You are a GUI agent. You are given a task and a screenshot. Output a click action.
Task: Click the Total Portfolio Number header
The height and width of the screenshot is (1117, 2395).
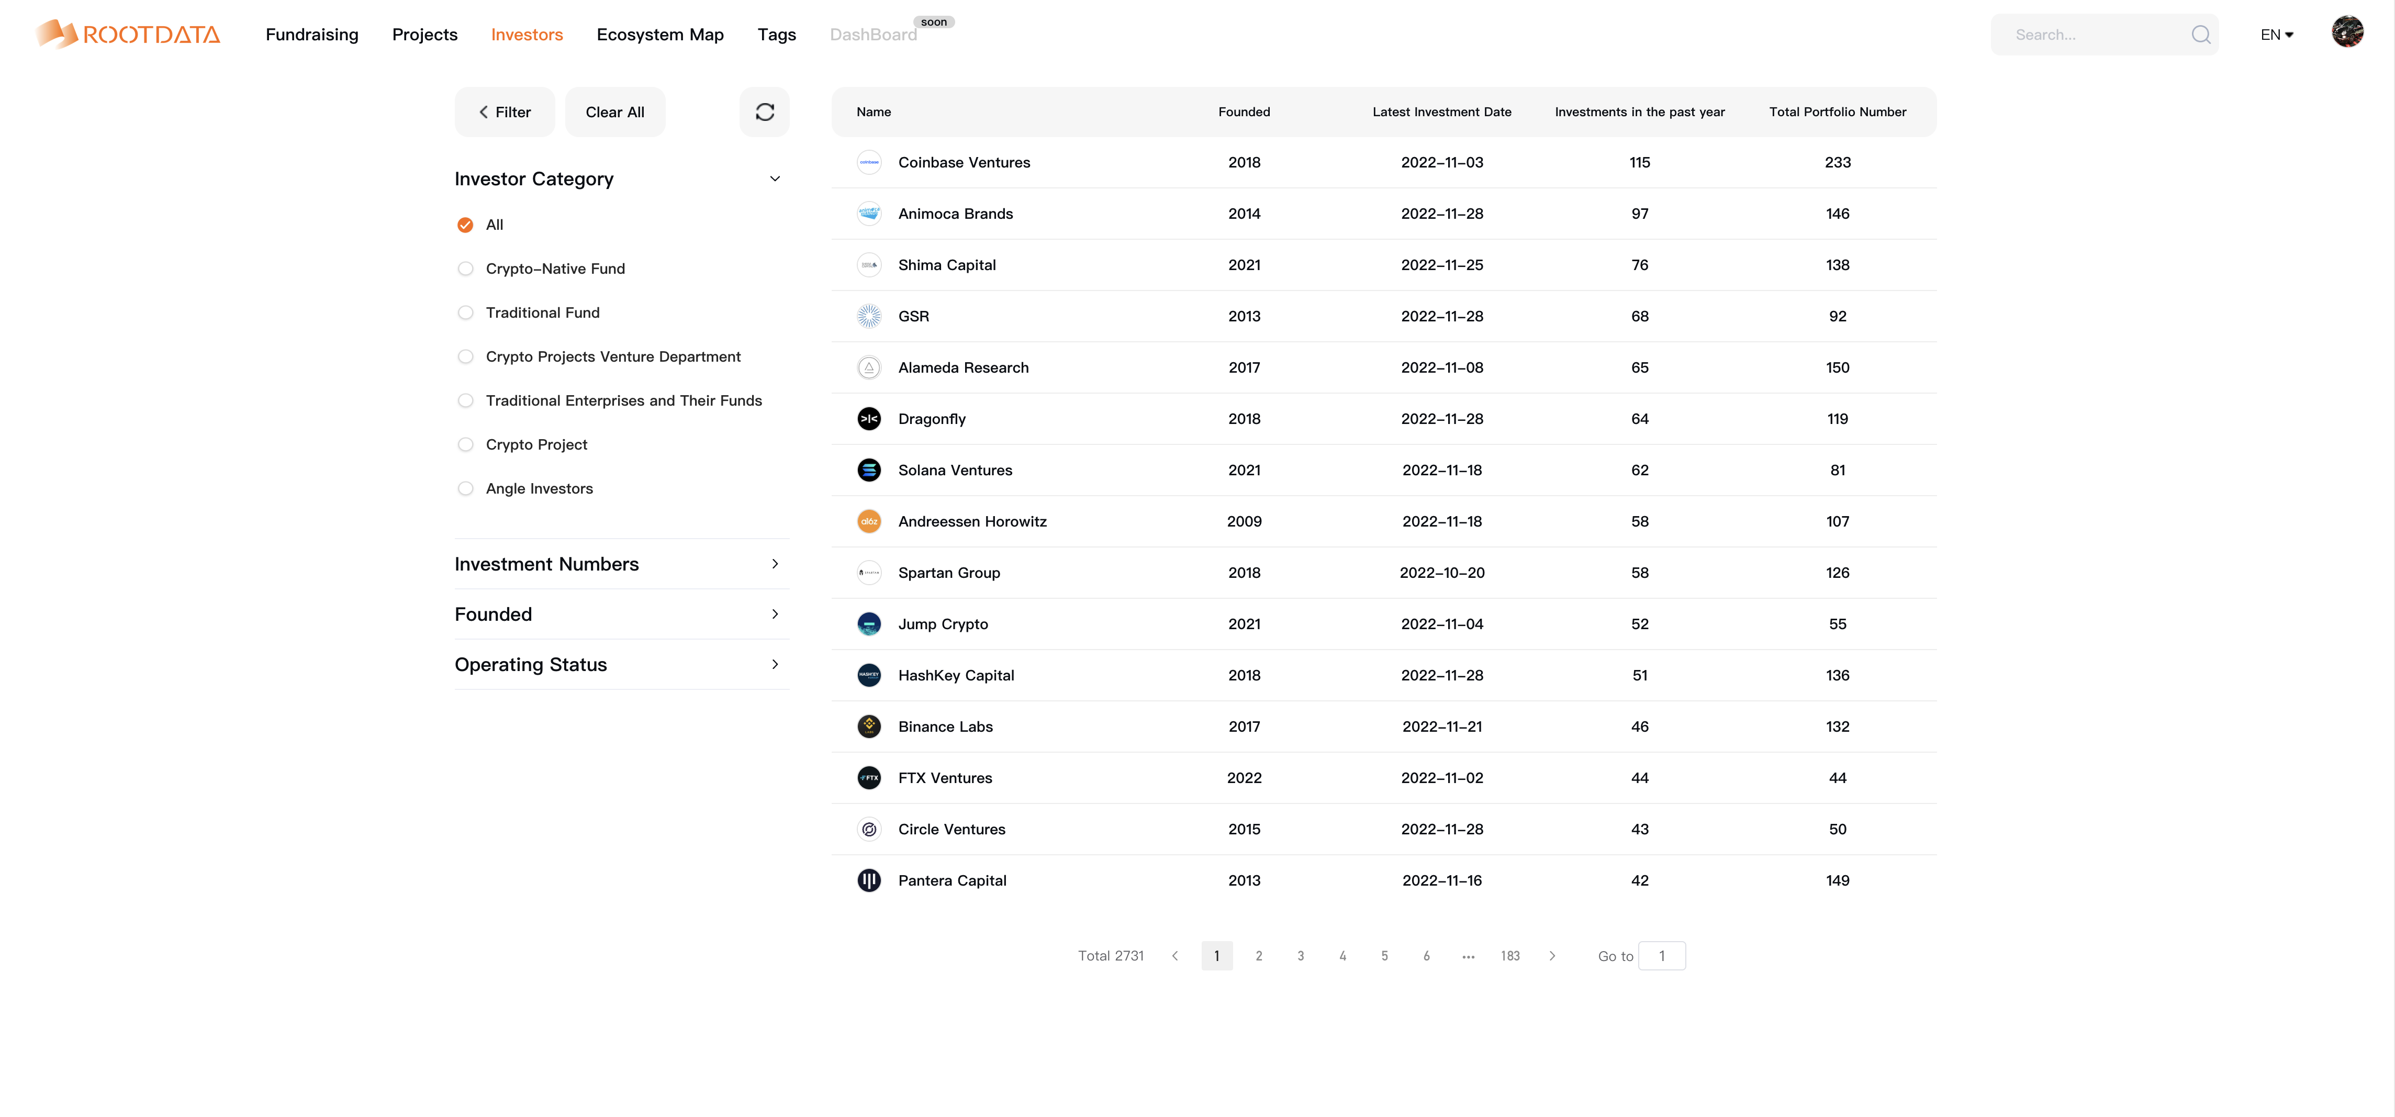(1837, 111)
